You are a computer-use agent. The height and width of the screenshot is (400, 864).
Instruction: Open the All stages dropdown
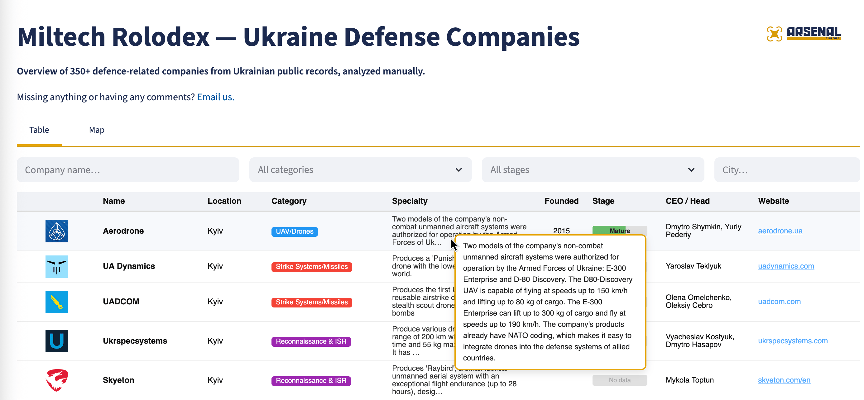click(593, 170)
